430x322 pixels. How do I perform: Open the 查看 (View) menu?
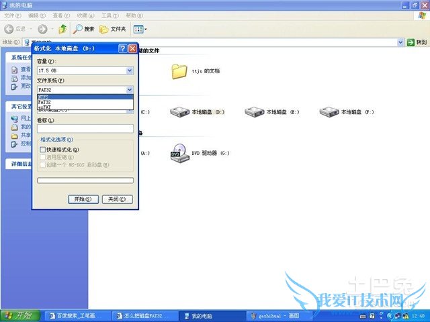click(61, 15)
